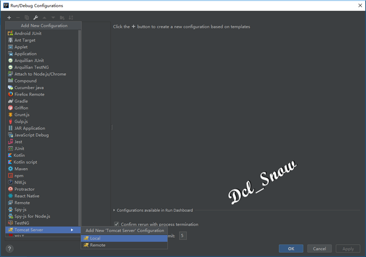Choose TestNG configuration type
The image size is (366, 257).
pyautogui.click(x=42, y=223)
